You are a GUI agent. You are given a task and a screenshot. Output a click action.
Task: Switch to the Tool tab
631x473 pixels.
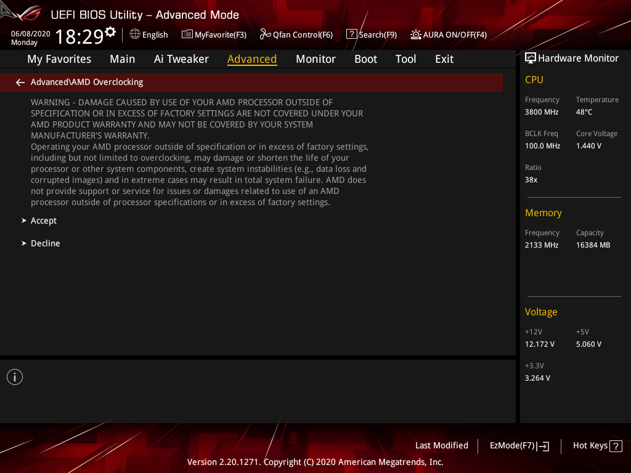pyautogui.click(x=405, y=59)
